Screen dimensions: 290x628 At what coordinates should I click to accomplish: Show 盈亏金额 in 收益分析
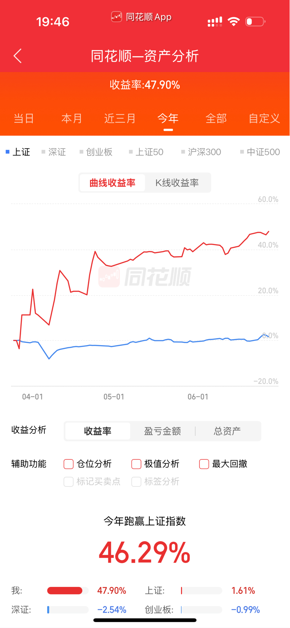163,431
